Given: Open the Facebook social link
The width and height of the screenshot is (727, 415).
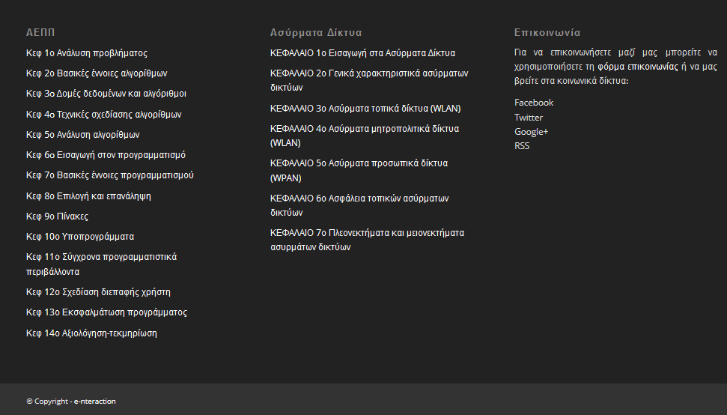Looking at the screenshot, I should (x=534, y=103).
